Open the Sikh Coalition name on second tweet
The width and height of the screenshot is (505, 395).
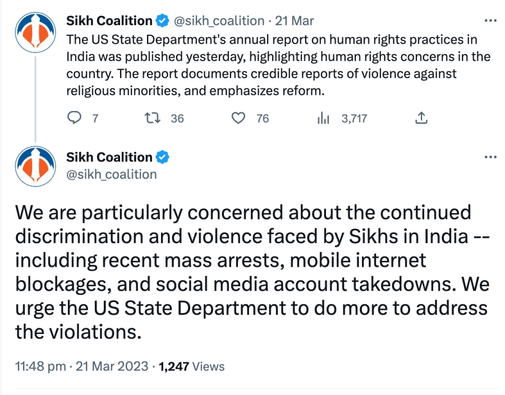pos(109,157)
